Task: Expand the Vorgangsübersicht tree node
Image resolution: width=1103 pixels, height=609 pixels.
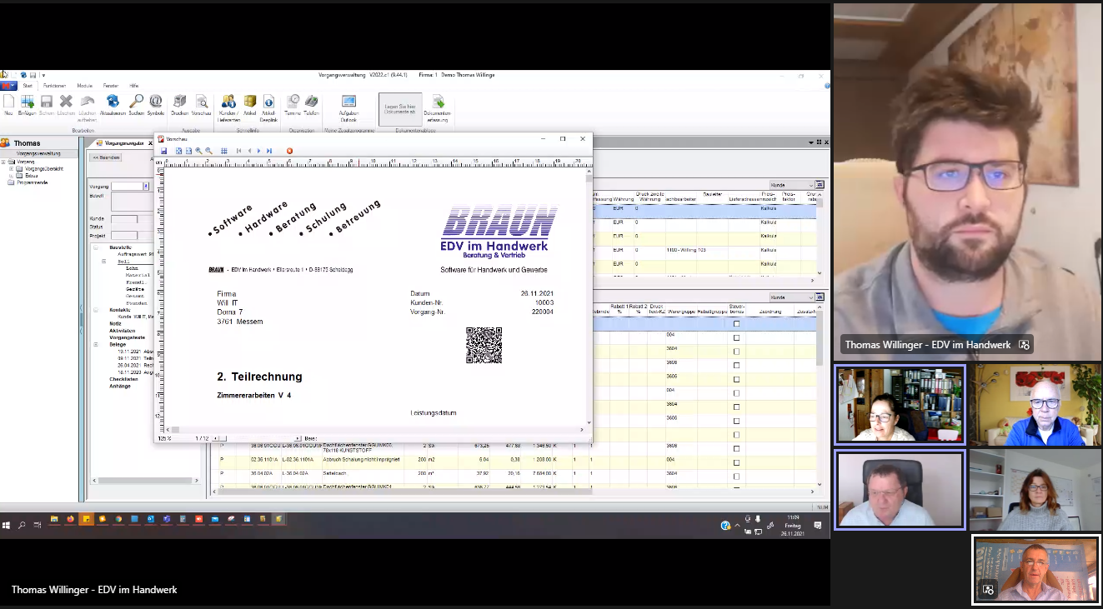Action: (x=12, y=169)
